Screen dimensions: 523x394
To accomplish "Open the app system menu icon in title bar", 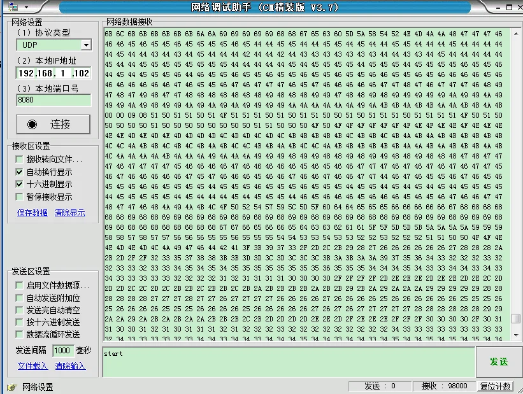I will [13, 6].
